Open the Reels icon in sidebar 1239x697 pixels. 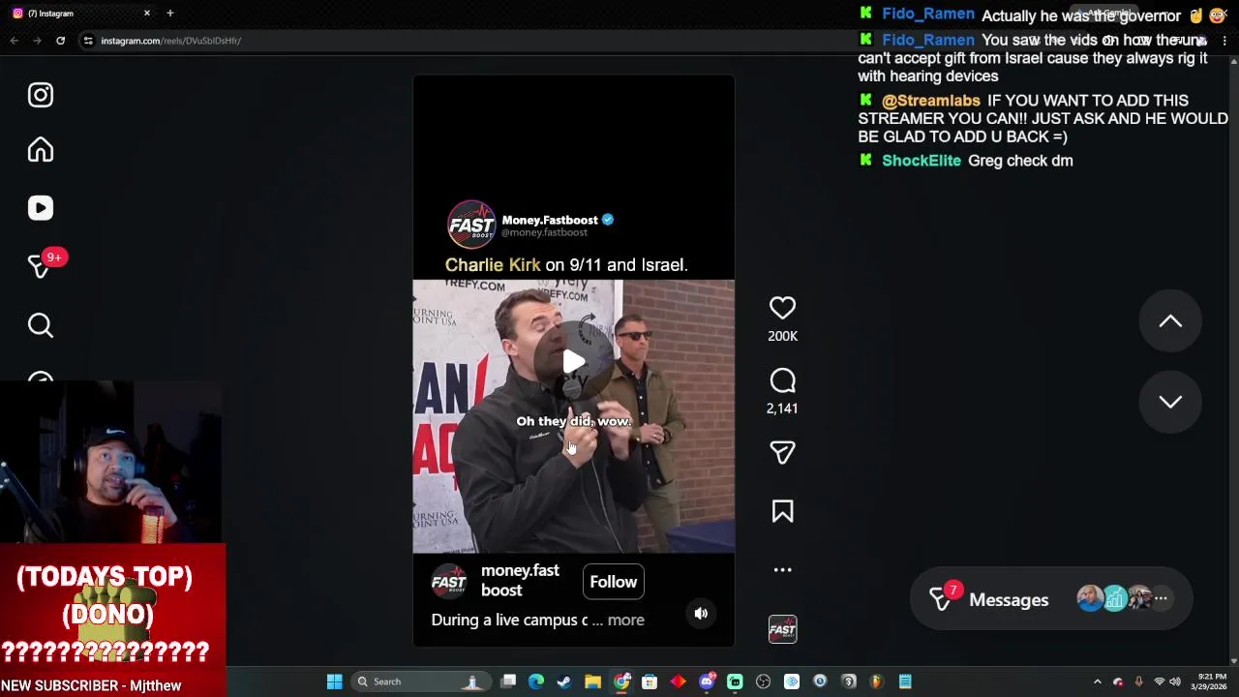(x=41, y=208)
